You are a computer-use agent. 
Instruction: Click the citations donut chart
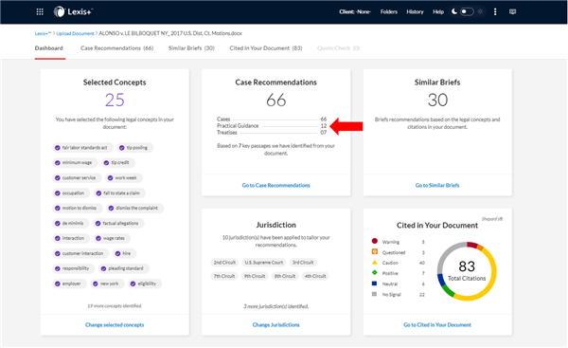(467, 271)
